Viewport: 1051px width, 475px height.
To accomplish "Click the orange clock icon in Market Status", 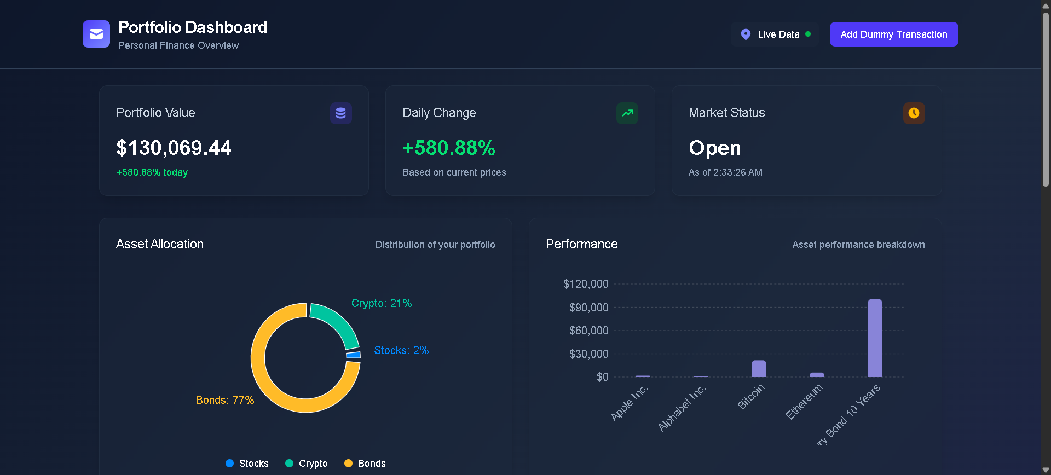I will point(914,113).
